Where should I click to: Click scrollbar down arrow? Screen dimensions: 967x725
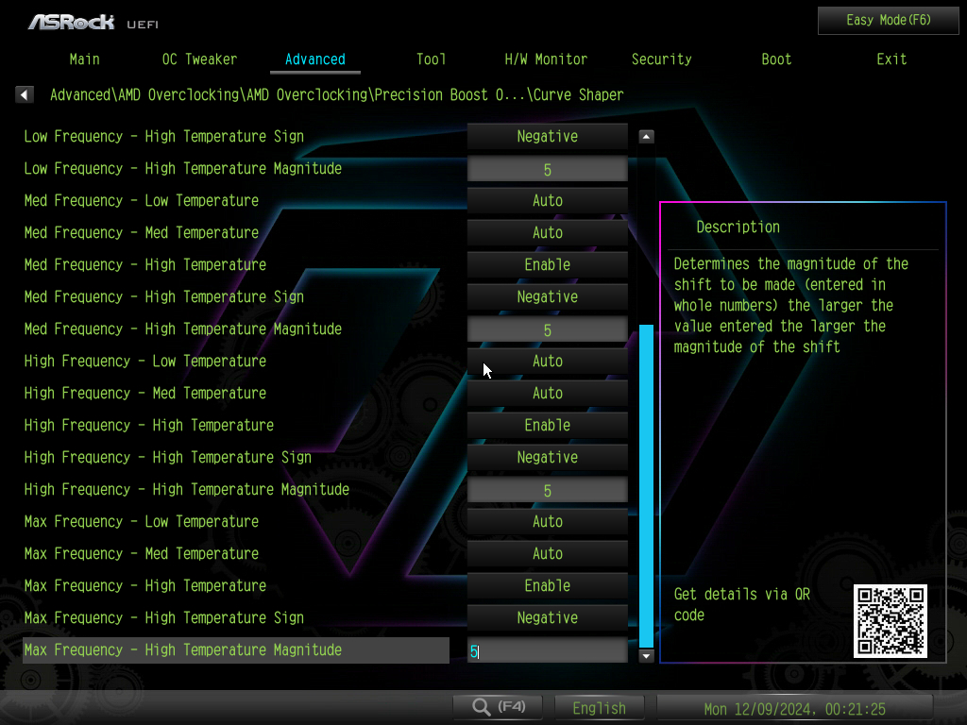[646, 656]
